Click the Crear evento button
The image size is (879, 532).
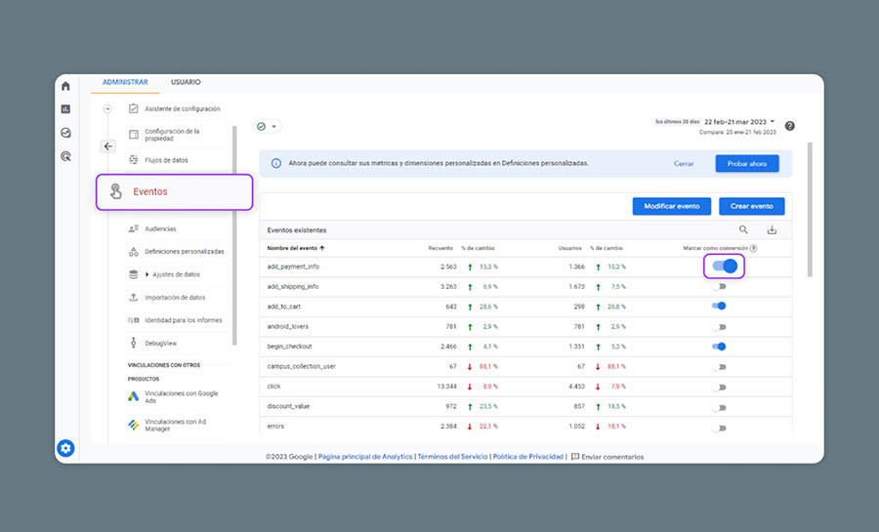point(751,206)
